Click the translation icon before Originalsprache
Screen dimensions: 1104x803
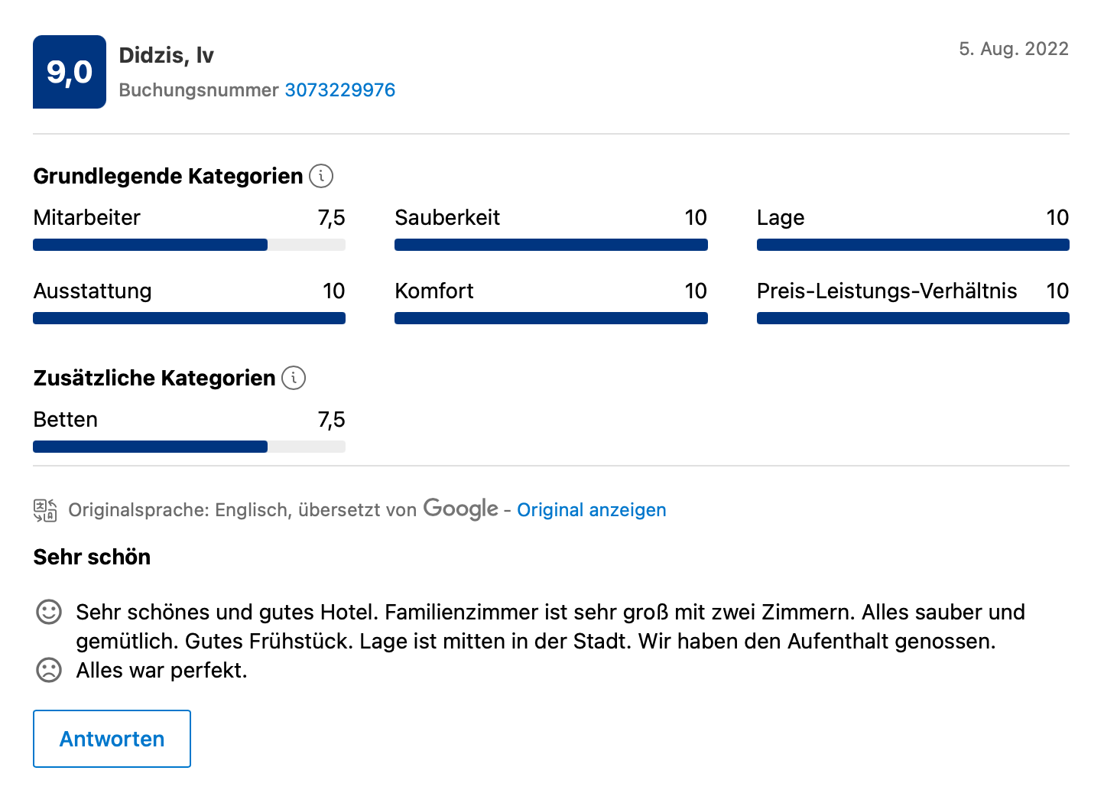click(45, 510)
